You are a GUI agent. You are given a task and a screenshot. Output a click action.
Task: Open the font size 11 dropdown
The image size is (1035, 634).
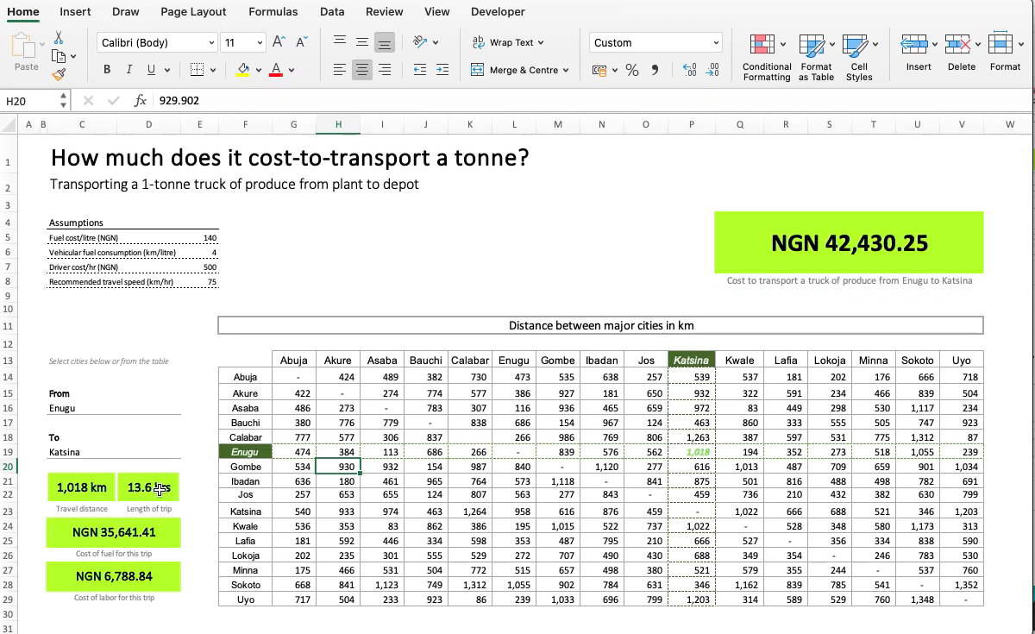[260, 42]
